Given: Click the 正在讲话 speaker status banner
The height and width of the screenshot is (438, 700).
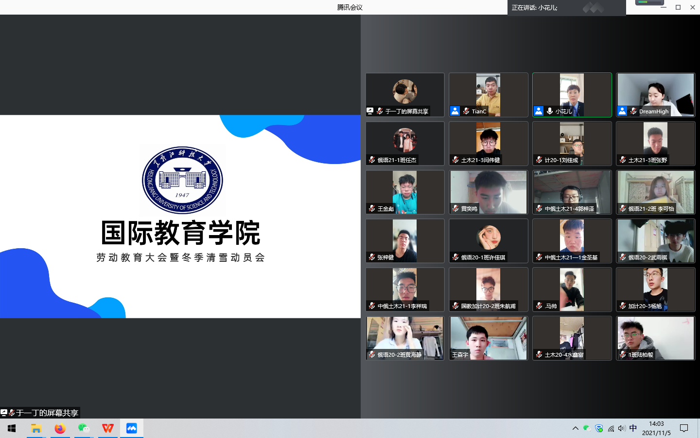Looking at the screenshot, I should [535, 8].
